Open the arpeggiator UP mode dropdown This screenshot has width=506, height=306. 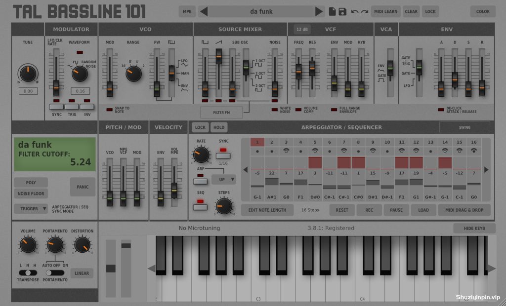224,180
